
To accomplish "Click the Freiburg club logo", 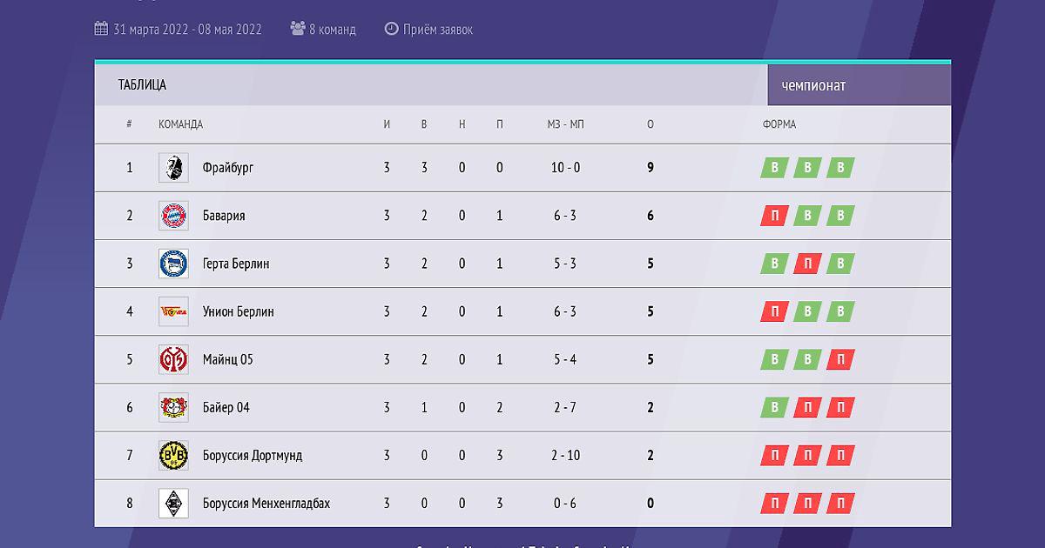I will 173,168.
